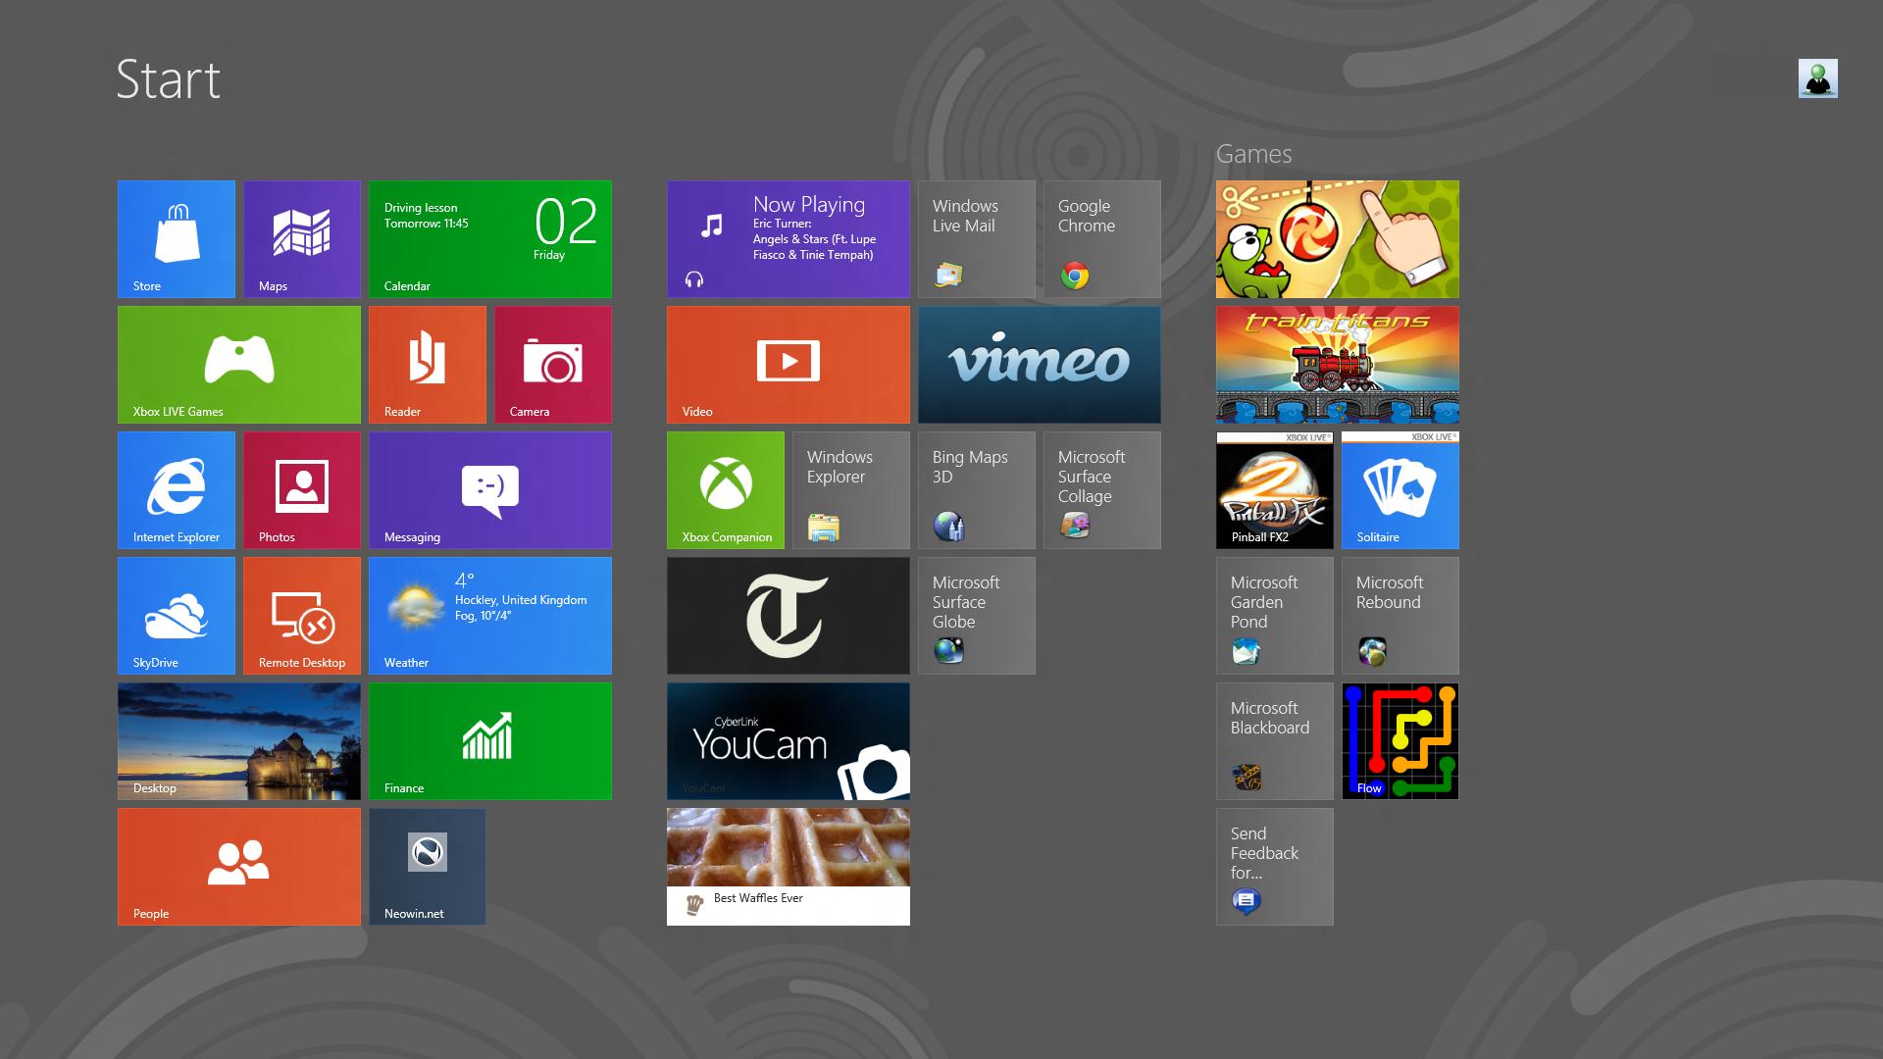Launch Remote Desktop
Screen dimensions: 1883x1059
click(x=301, y=615)
